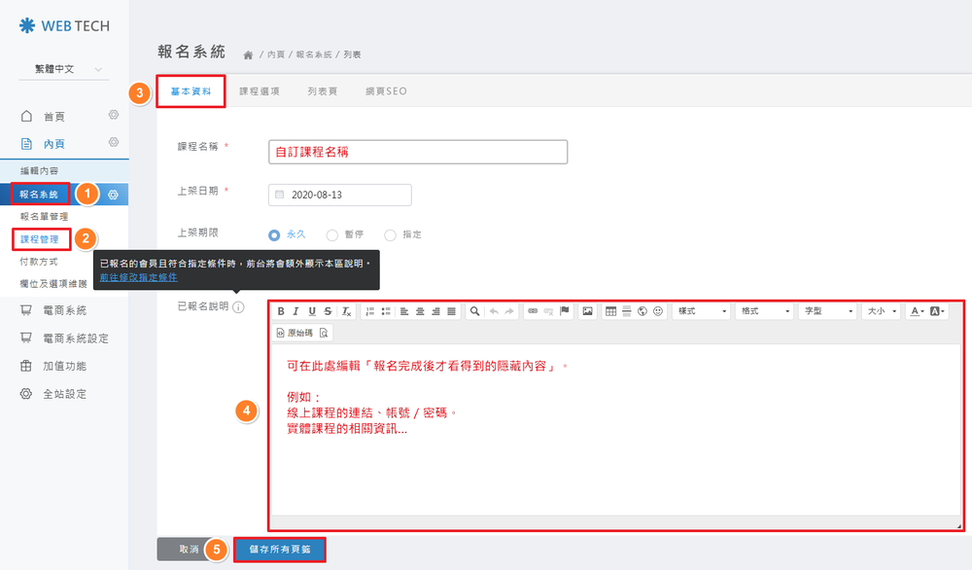972x570 pixels.
Task: Select the 指定 radio option
Action: (390, 234)
